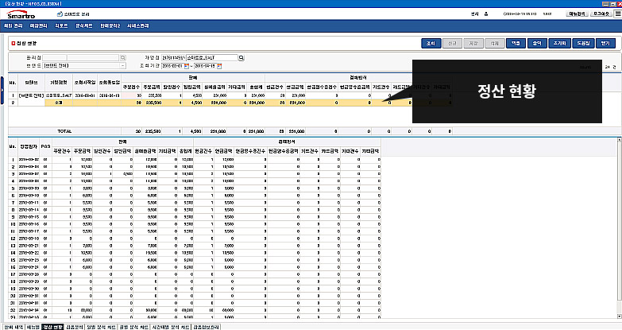Click the disabled 삭제 button
The image size is (622, 330).
(495, 43)
